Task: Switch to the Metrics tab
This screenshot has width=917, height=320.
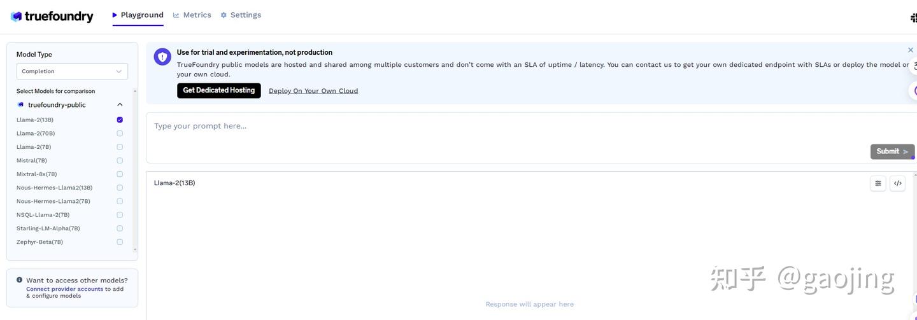Action: click(192, 15)
